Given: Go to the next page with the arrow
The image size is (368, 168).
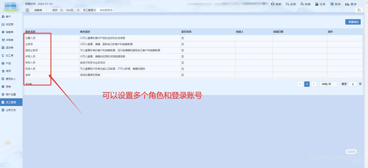Looking at the screenshot, I should click(314, 84).
